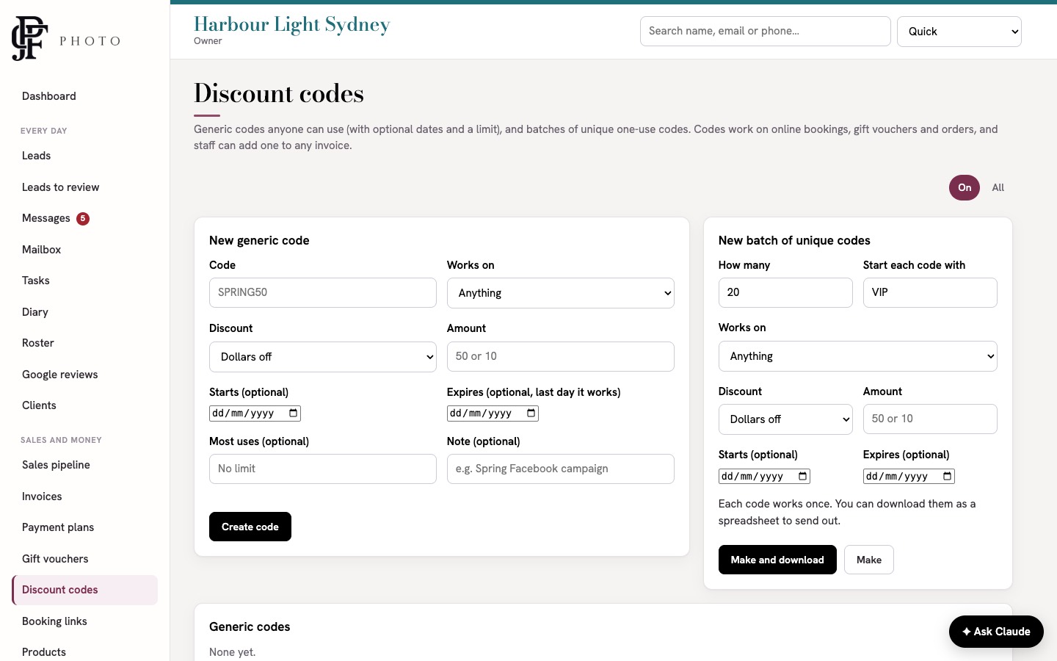Click 'New batch of unique codes' heading
The height and width of the screenshot is (661, 1057).
click(794, 240)
